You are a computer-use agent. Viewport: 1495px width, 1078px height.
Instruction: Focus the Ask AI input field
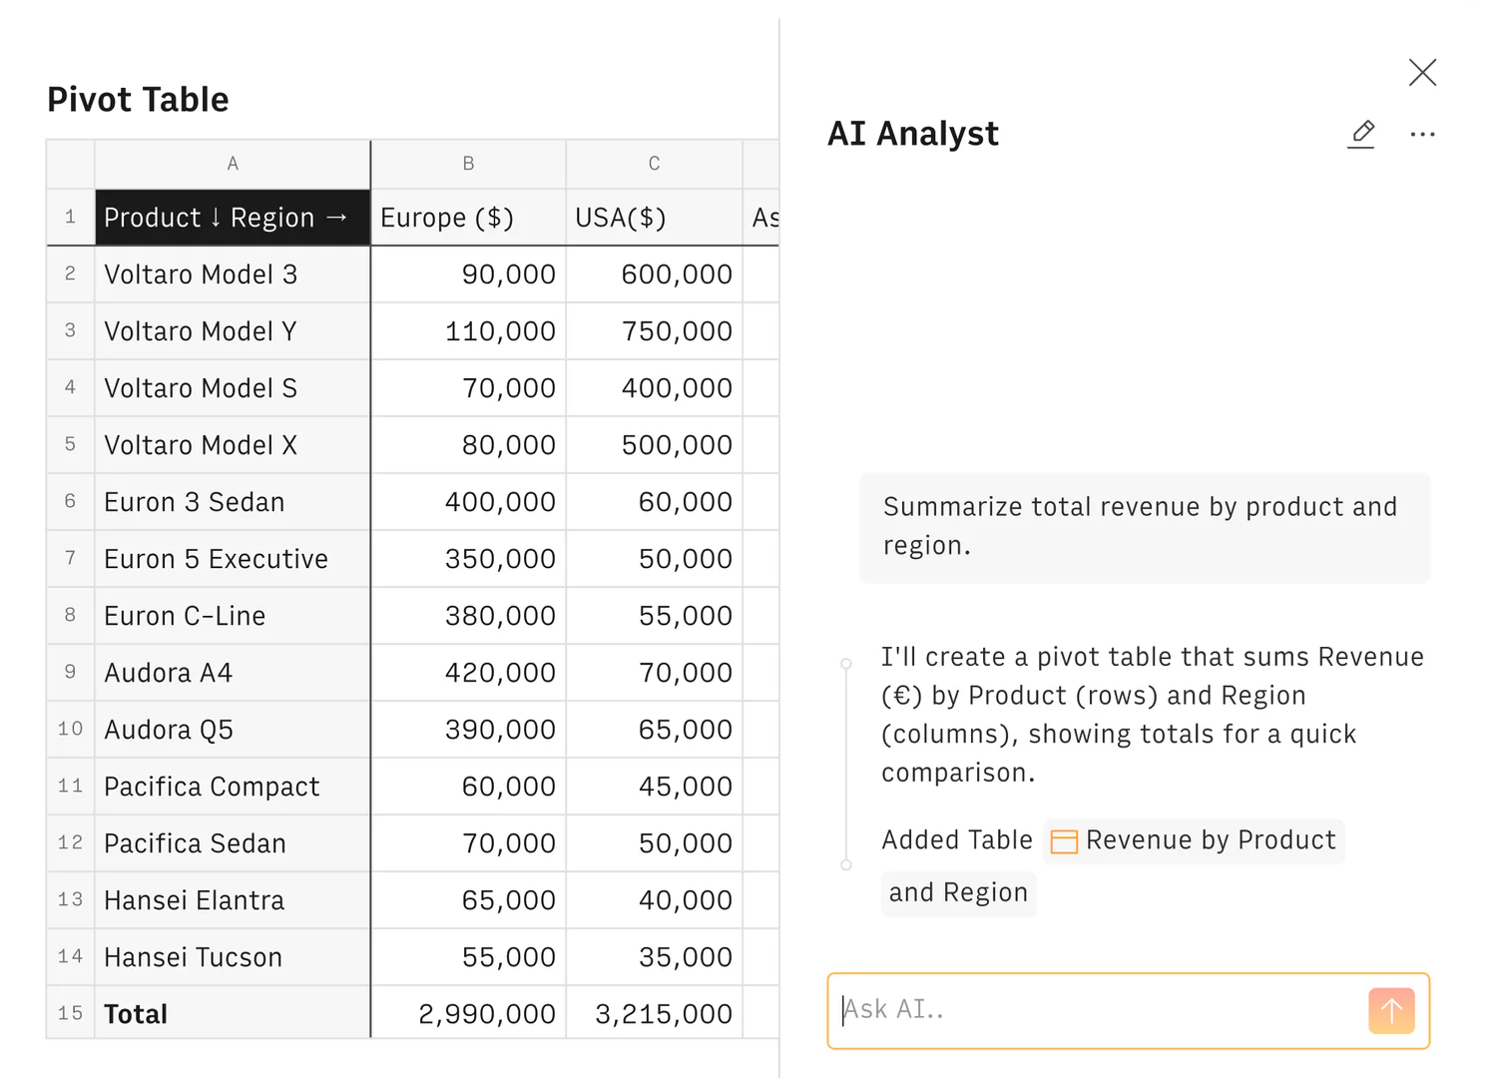[x=1098, y=1010]
